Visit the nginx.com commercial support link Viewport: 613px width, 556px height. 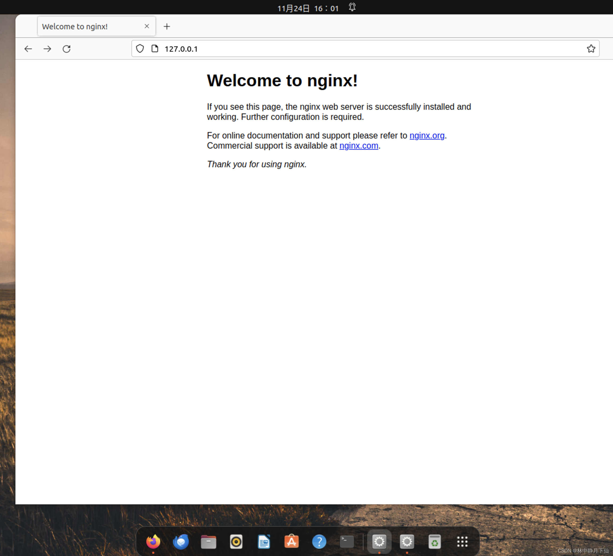(x=358, y=146)
